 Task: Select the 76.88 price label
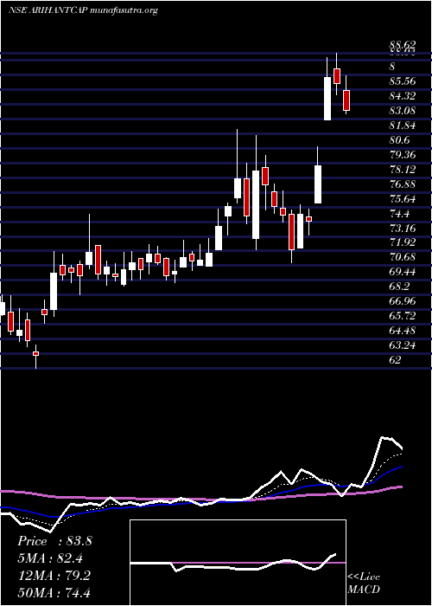(403, 184)
